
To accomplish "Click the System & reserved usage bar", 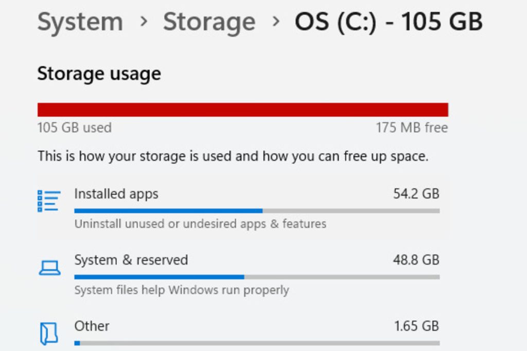I will pyautogui.click(x=257, y=277).
